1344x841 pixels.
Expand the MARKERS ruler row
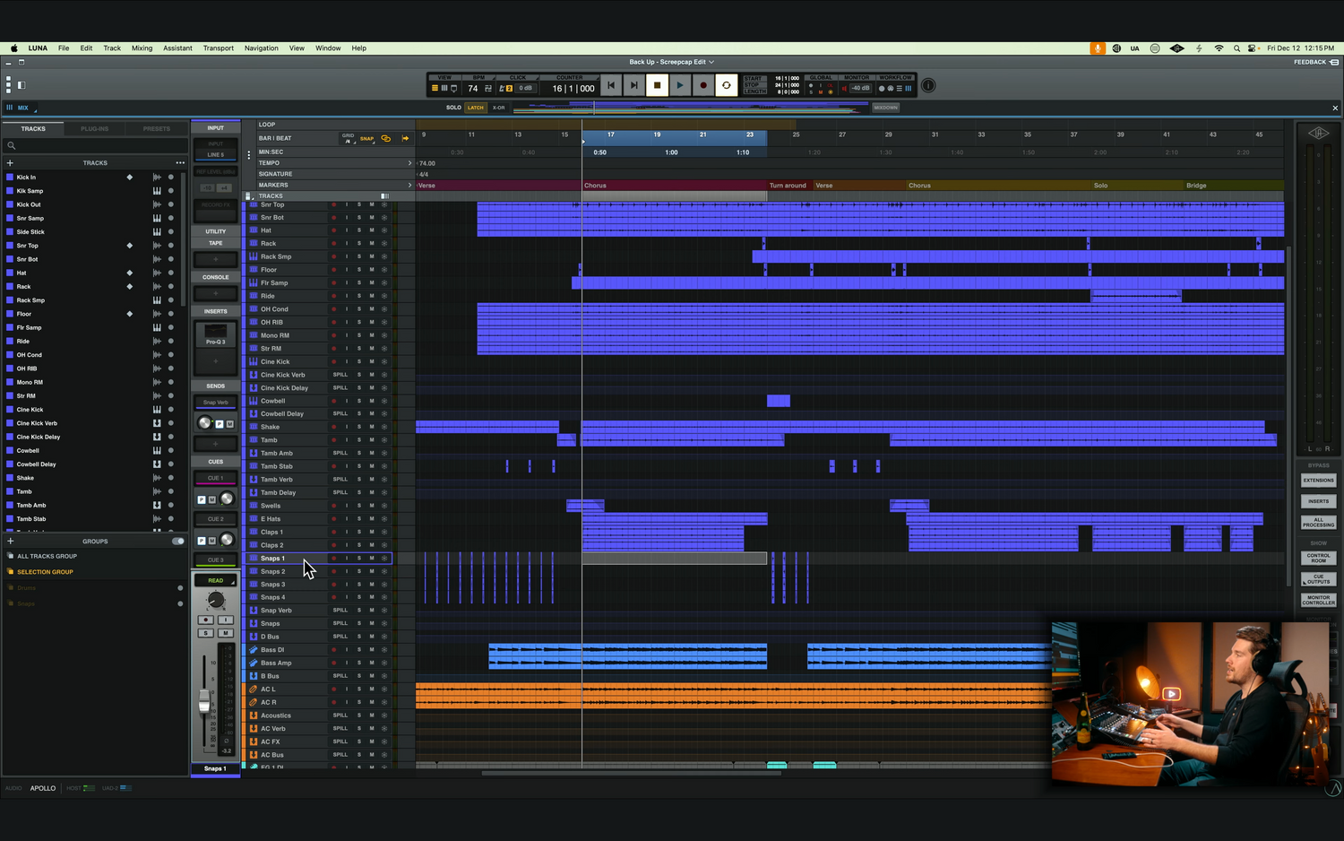tap(409, 186)
